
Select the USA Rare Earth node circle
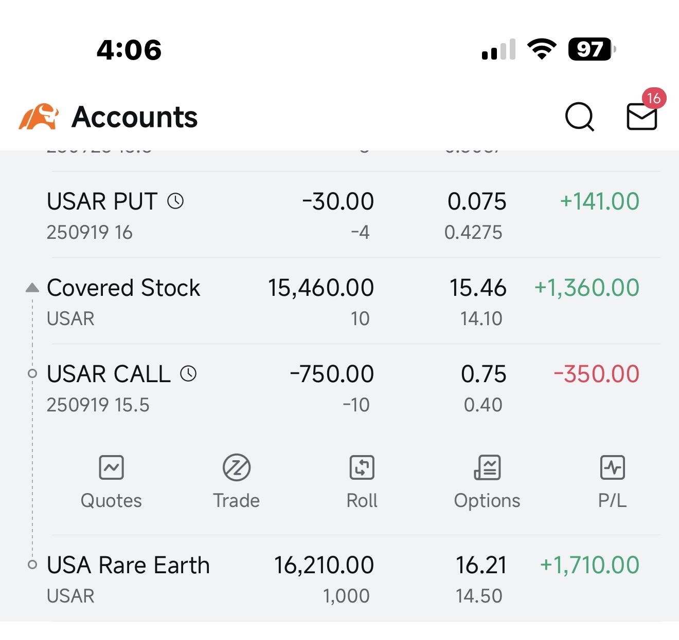click(32, 564)
